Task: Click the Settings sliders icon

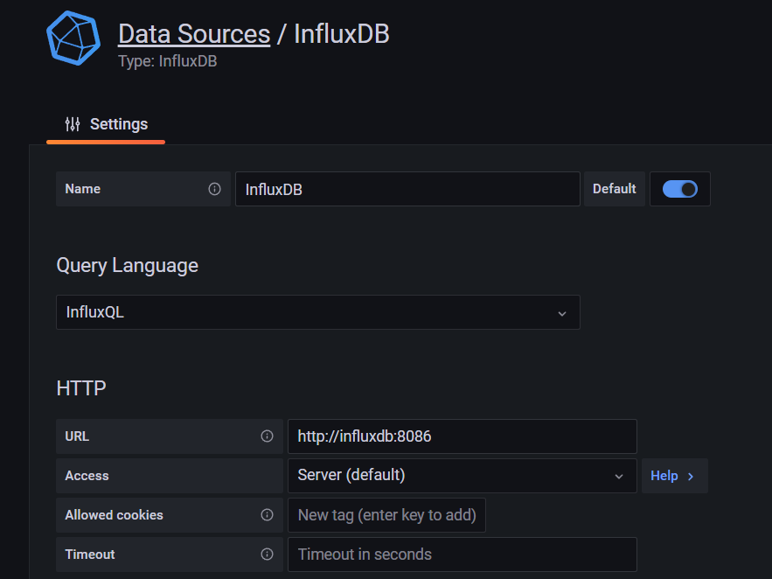Action: tap(73, 124)
